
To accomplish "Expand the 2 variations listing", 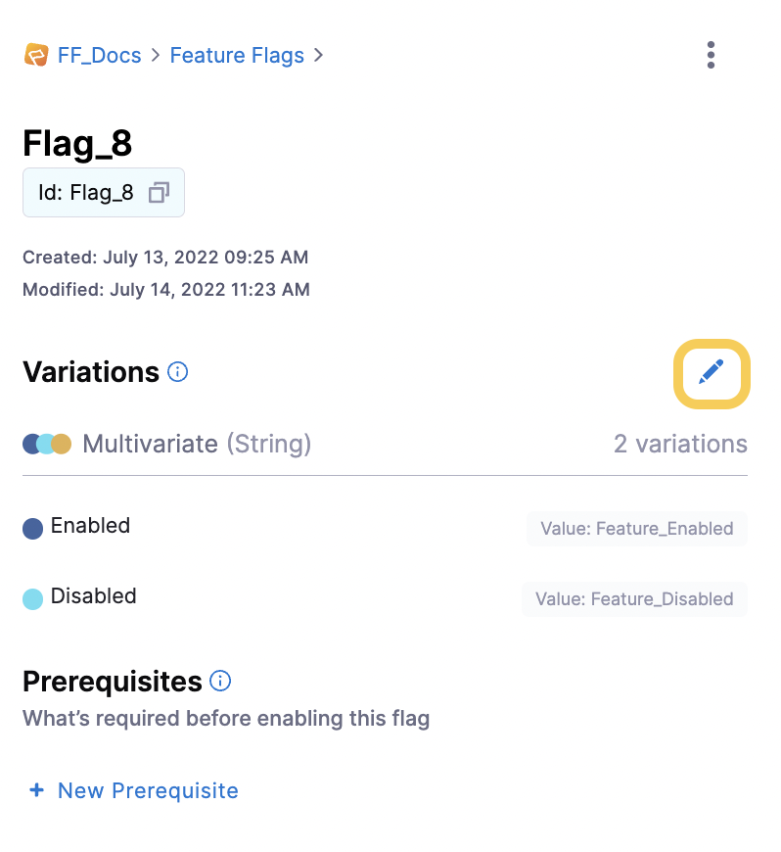I will pyautogui.click(x=680, y=444).
